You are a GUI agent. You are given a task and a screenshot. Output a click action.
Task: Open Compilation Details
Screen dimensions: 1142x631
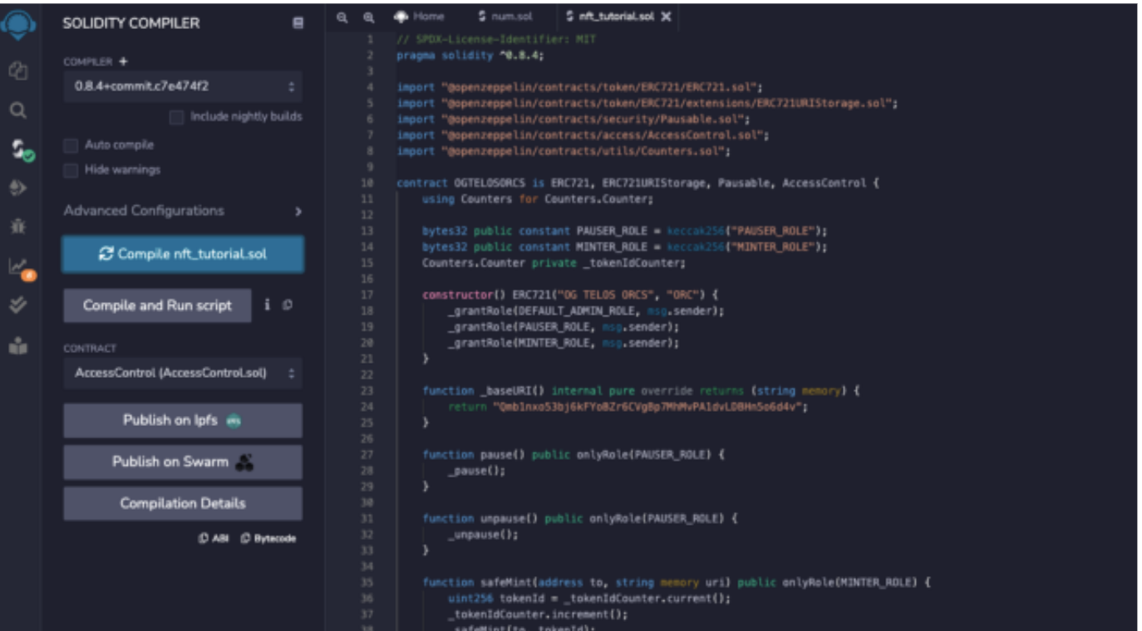click(183, 504)
